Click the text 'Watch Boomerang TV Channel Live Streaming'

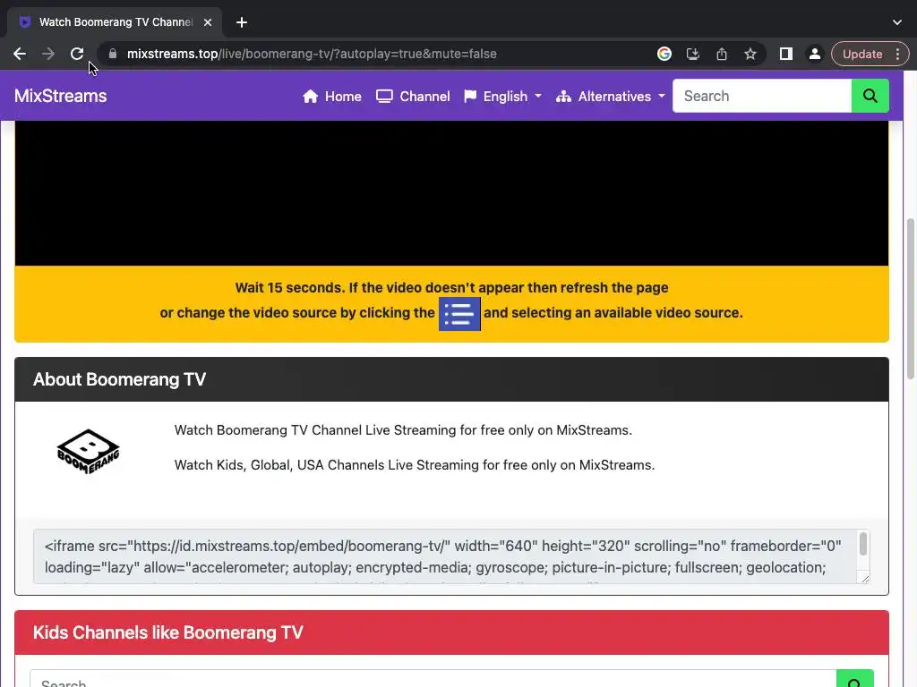click(315, 430)
